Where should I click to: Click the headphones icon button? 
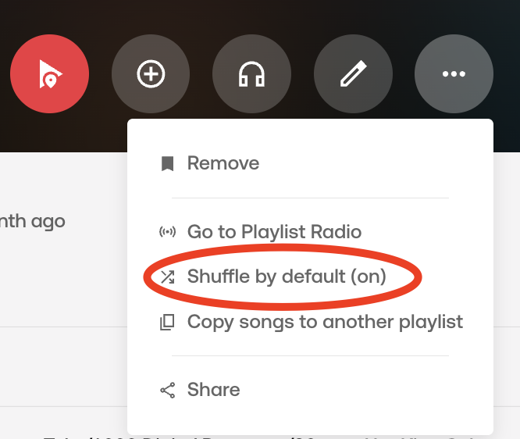point(251,74)
